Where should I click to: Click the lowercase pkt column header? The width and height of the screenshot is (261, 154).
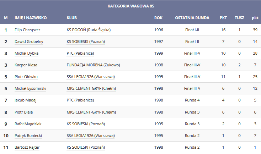[x=255, y=18]
